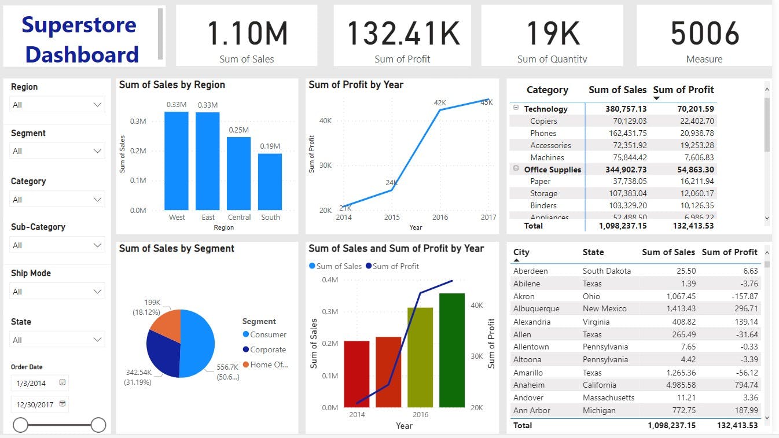Open calendar picker for end date 12/30/2017
This screenshot has height=438, width=779.
tap(63, 404)
